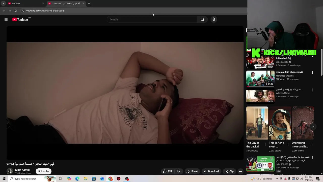Click the video player to pause
The height and width of the screenshot is (182, 323).
coord(125,93)
